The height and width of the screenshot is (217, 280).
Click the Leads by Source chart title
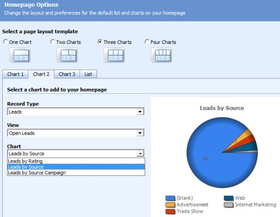(x=222, y=108)
